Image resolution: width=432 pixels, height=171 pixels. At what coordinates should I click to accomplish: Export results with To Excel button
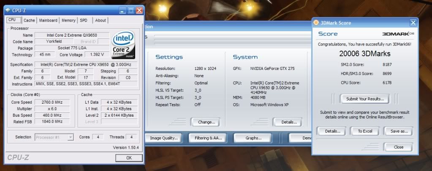click(365, 131)
